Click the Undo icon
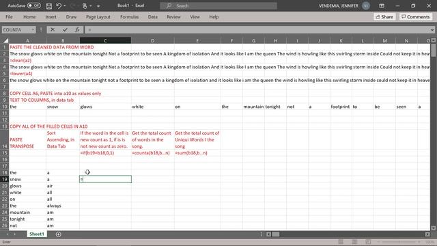The height and width of the screenshot is (246, 437). click(x=59, y=5)
